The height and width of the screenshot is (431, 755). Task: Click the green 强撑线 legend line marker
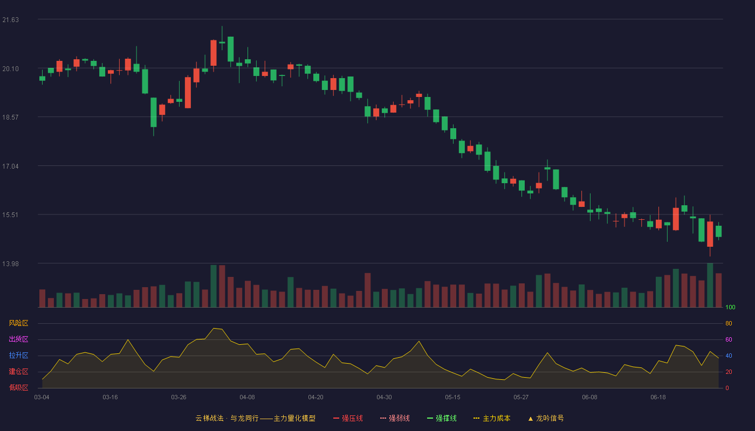point(430,419)
